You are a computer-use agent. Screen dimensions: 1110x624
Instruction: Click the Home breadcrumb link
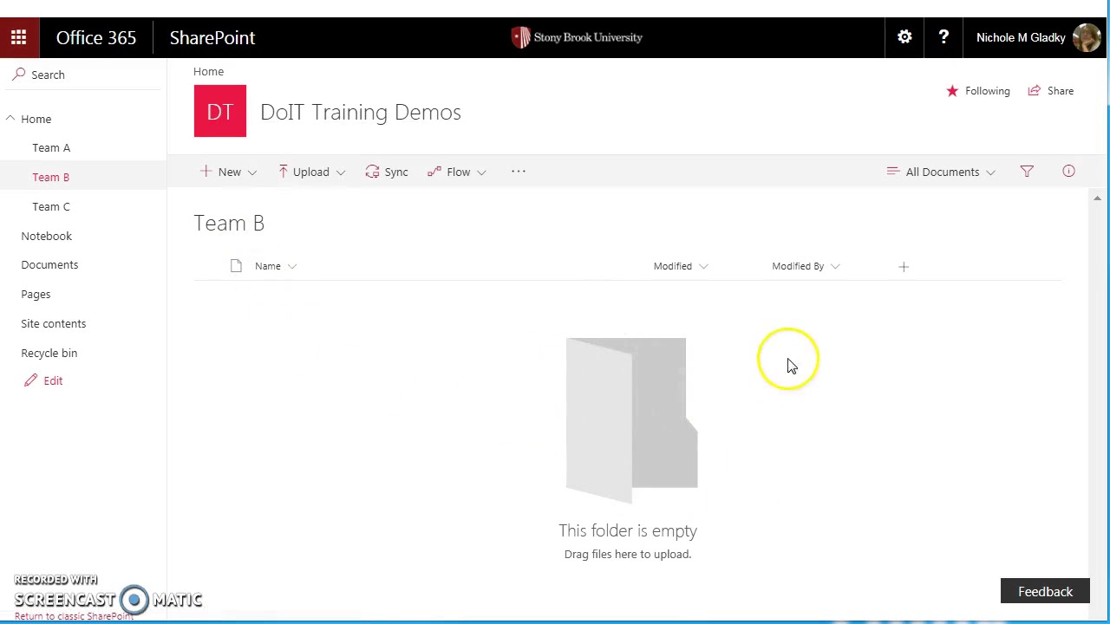(208, 71)
